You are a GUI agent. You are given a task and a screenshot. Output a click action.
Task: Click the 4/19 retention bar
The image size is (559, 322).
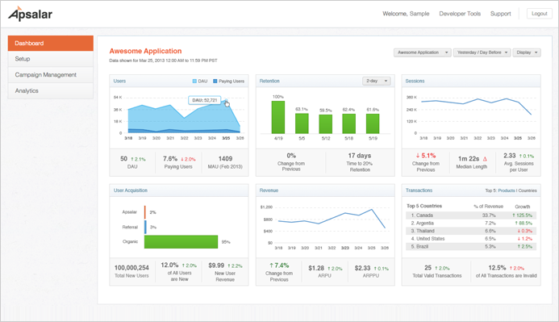(278, 117)
